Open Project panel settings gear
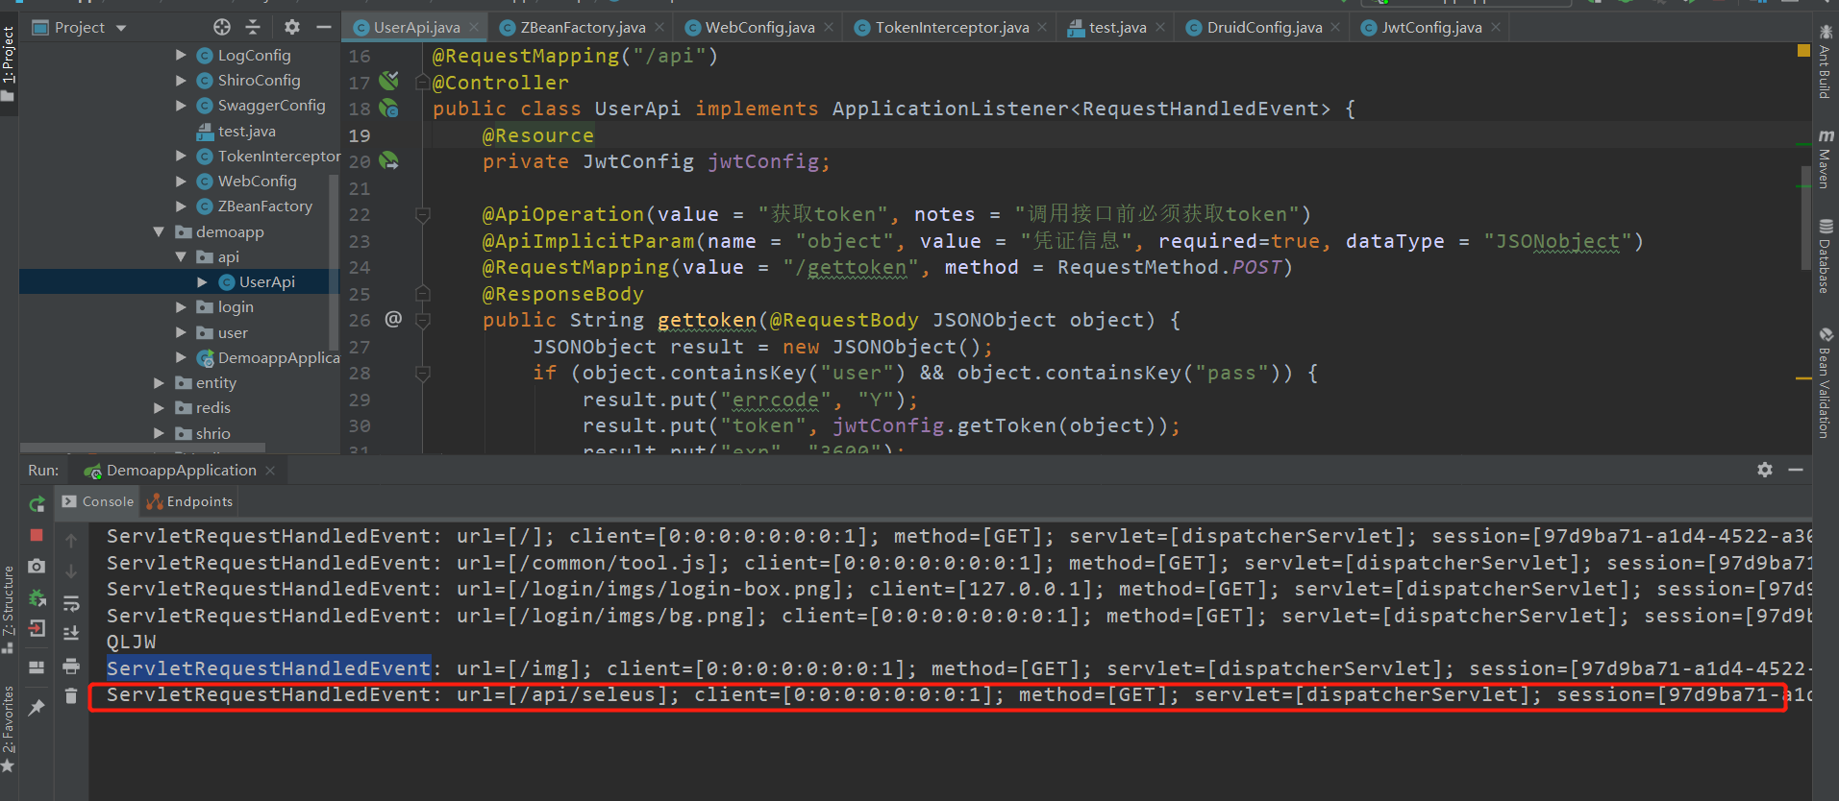This screenshot has height=801, width=1839. click(x=292, y=27)
